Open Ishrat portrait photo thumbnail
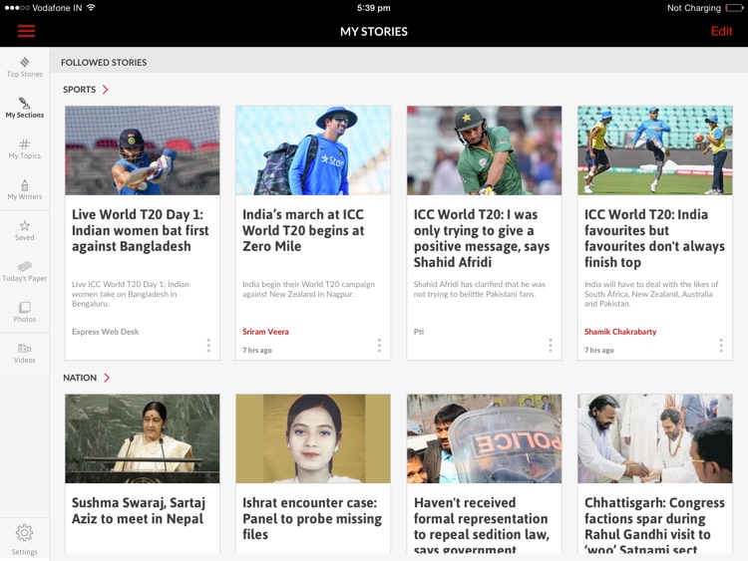Viewport: 748px width, 561px height. (x=313, y=438)
